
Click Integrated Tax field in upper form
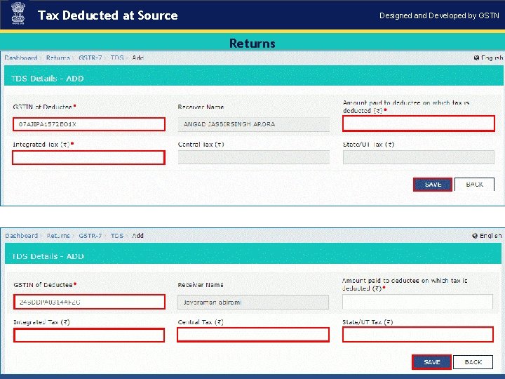[x=88, y=158]
